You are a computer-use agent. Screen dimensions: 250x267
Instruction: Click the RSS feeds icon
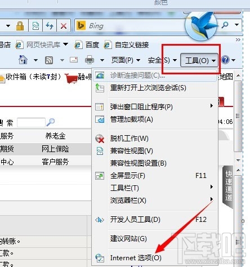pyautogui.click(x=49, y=60)
